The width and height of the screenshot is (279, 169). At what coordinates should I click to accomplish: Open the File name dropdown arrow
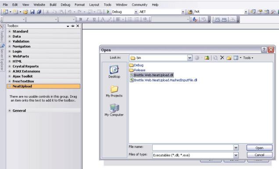(236, 148)
